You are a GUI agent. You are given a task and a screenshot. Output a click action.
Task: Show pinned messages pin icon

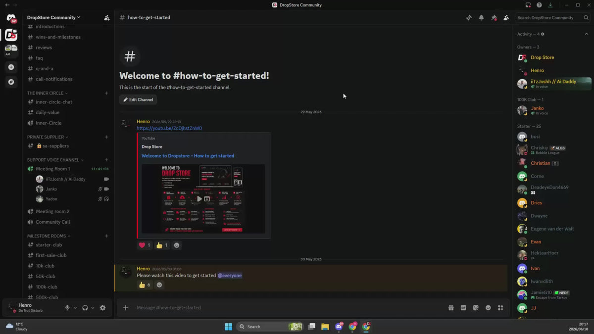click(494, 18)
